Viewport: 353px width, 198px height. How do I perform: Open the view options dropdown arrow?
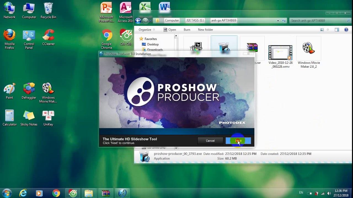pos(328,30)
